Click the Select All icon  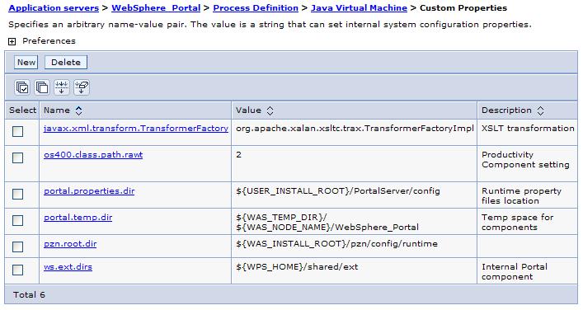coord(22,87)
